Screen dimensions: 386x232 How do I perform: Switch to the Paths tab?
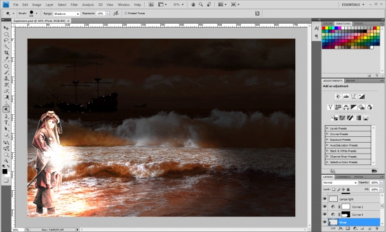358,177
